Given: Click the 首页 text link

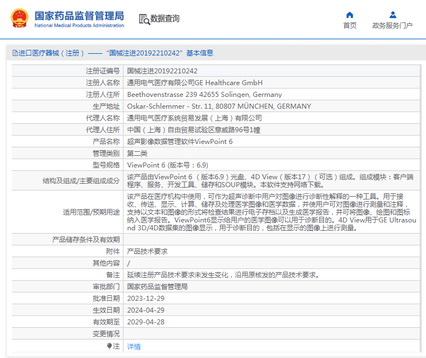Looking at the screenshot, I should [x=350, y=26].
